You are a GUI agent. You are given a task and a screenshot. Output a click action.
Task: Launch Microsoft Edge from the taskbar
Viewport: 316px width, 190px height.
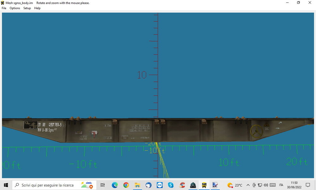tap(115, 185)
